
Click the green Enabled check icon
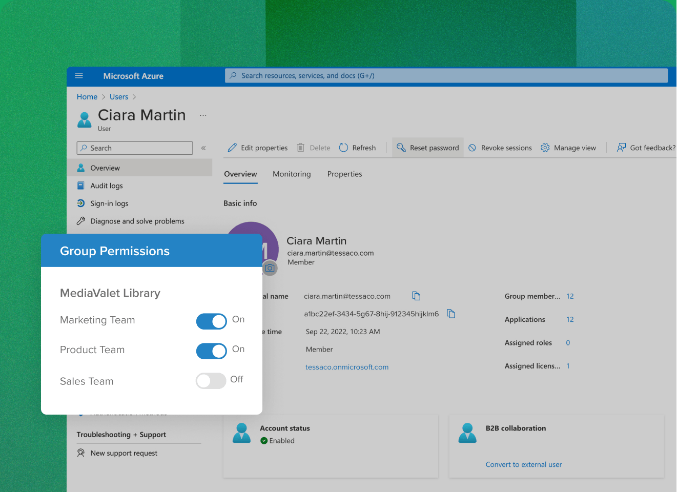click(264, 441)
